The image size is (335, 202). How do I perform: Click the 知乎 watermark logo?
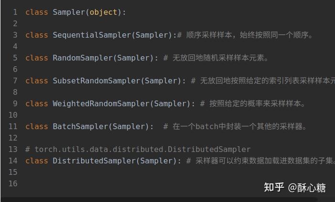pos(274,187)
